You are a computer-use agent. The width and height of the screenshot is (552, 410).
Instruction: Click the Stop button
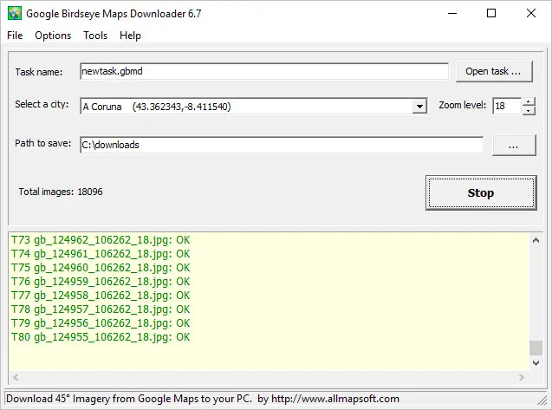[481, 193]
